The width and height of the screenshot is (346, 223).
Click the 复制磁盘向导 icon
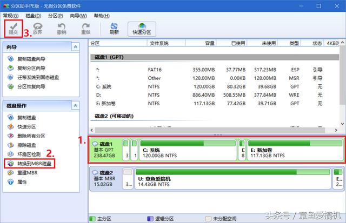point(11,59)
